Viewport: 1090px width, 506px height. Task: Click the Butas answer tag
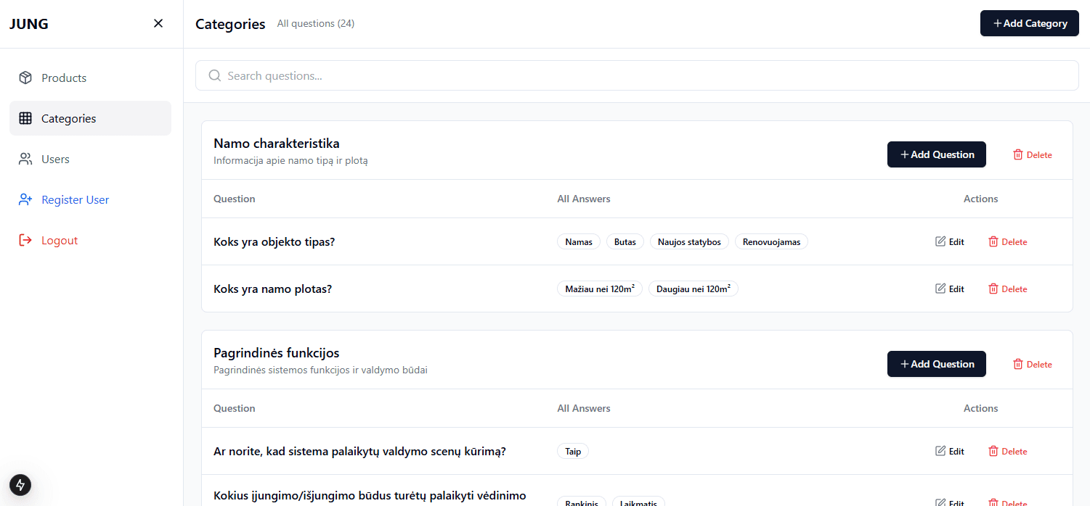[x=625, y=241]
